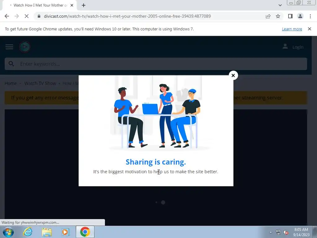Open Windows Media Player from taskbar

(x=65, y=232)
